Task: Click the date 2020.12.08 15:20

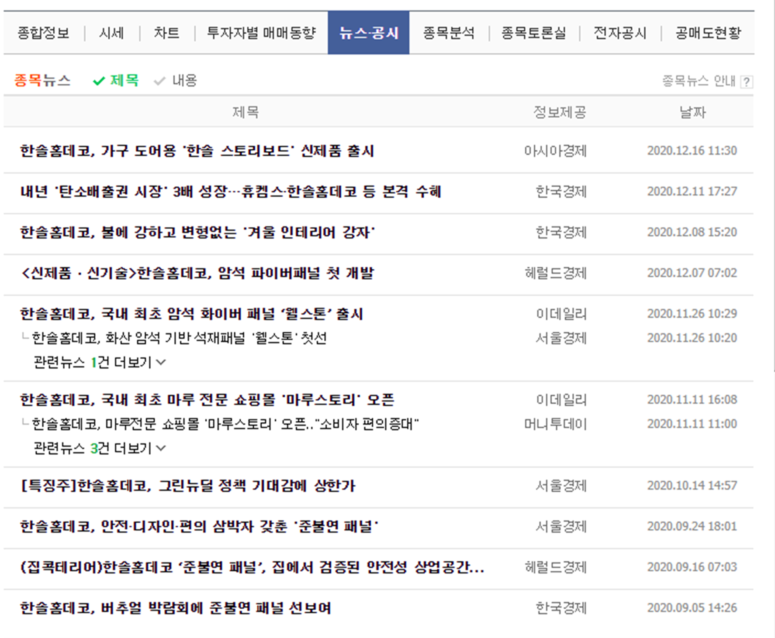Action: point(692,232)
